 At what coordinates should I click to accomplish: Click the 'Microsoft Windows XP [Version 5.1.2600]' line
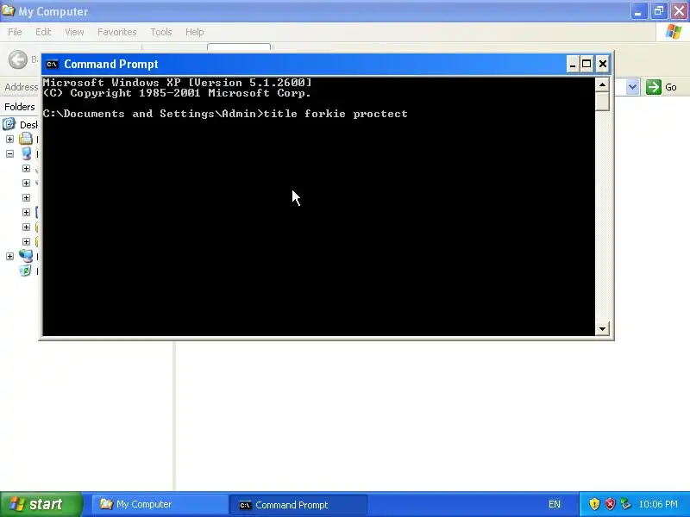pos(178,82)
